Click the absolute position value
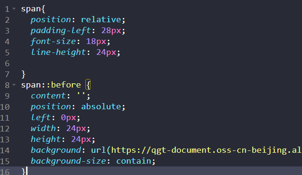This screenshot has width=302, height=175. 101,106
